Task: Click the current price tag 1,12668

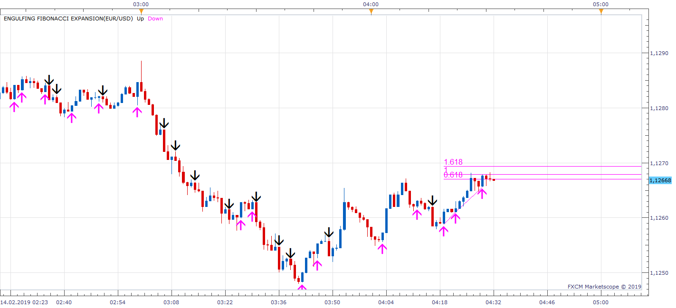Action: [x=660, y=180]
